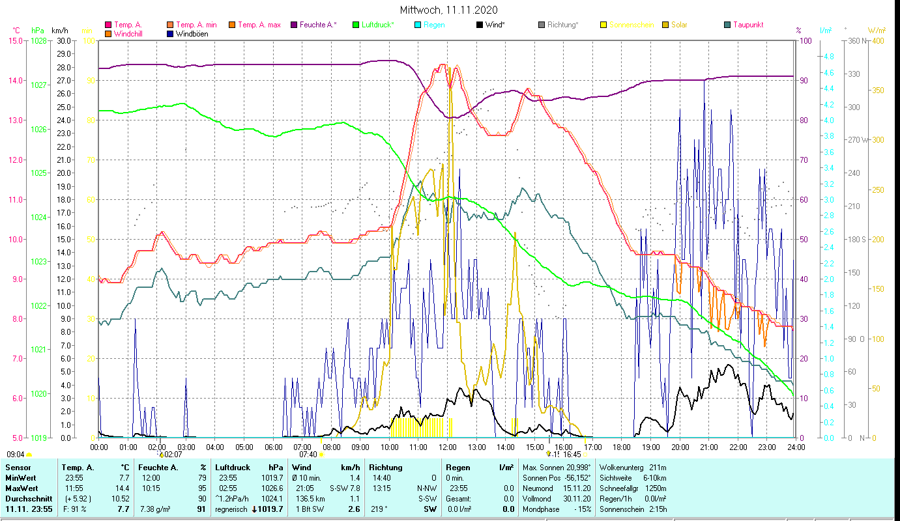This screenshot has width=900, height=521.
Task: Select the green Luftdruck* legend swatch
Action: (x=355, y=25)
